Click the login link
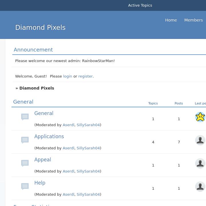The height and width of the screenshot is (206, 206). (68, 76)
